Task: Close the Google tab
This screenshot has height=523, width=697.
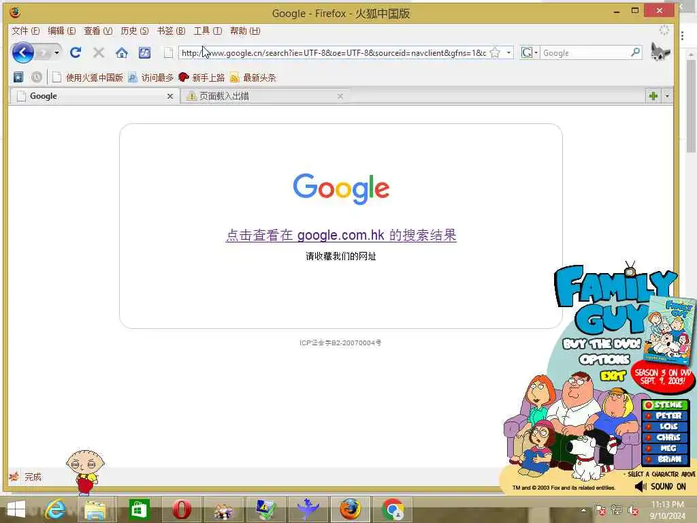Action: pos(169,96)
